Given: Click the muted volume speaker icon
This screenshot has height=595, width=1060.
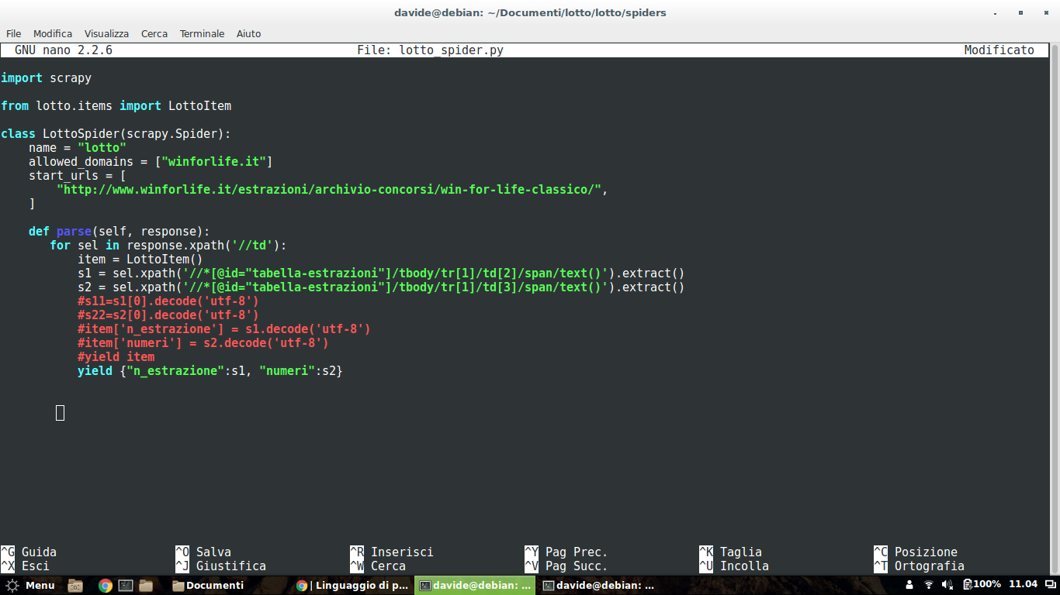Looking at the screenshot, I should point(947,585).
